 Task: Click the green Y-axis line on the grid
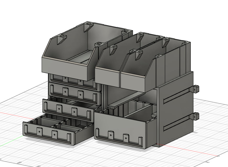(x=11, y=141)
